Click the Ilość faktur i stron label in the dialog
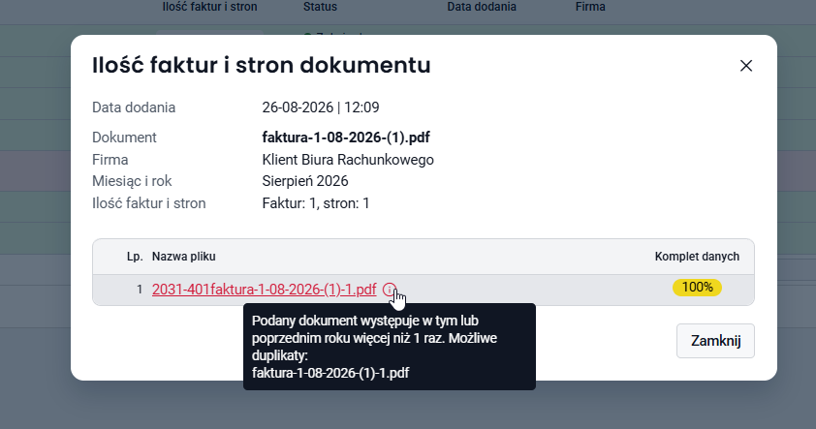816x429 pixels. [x=149, y=202]
